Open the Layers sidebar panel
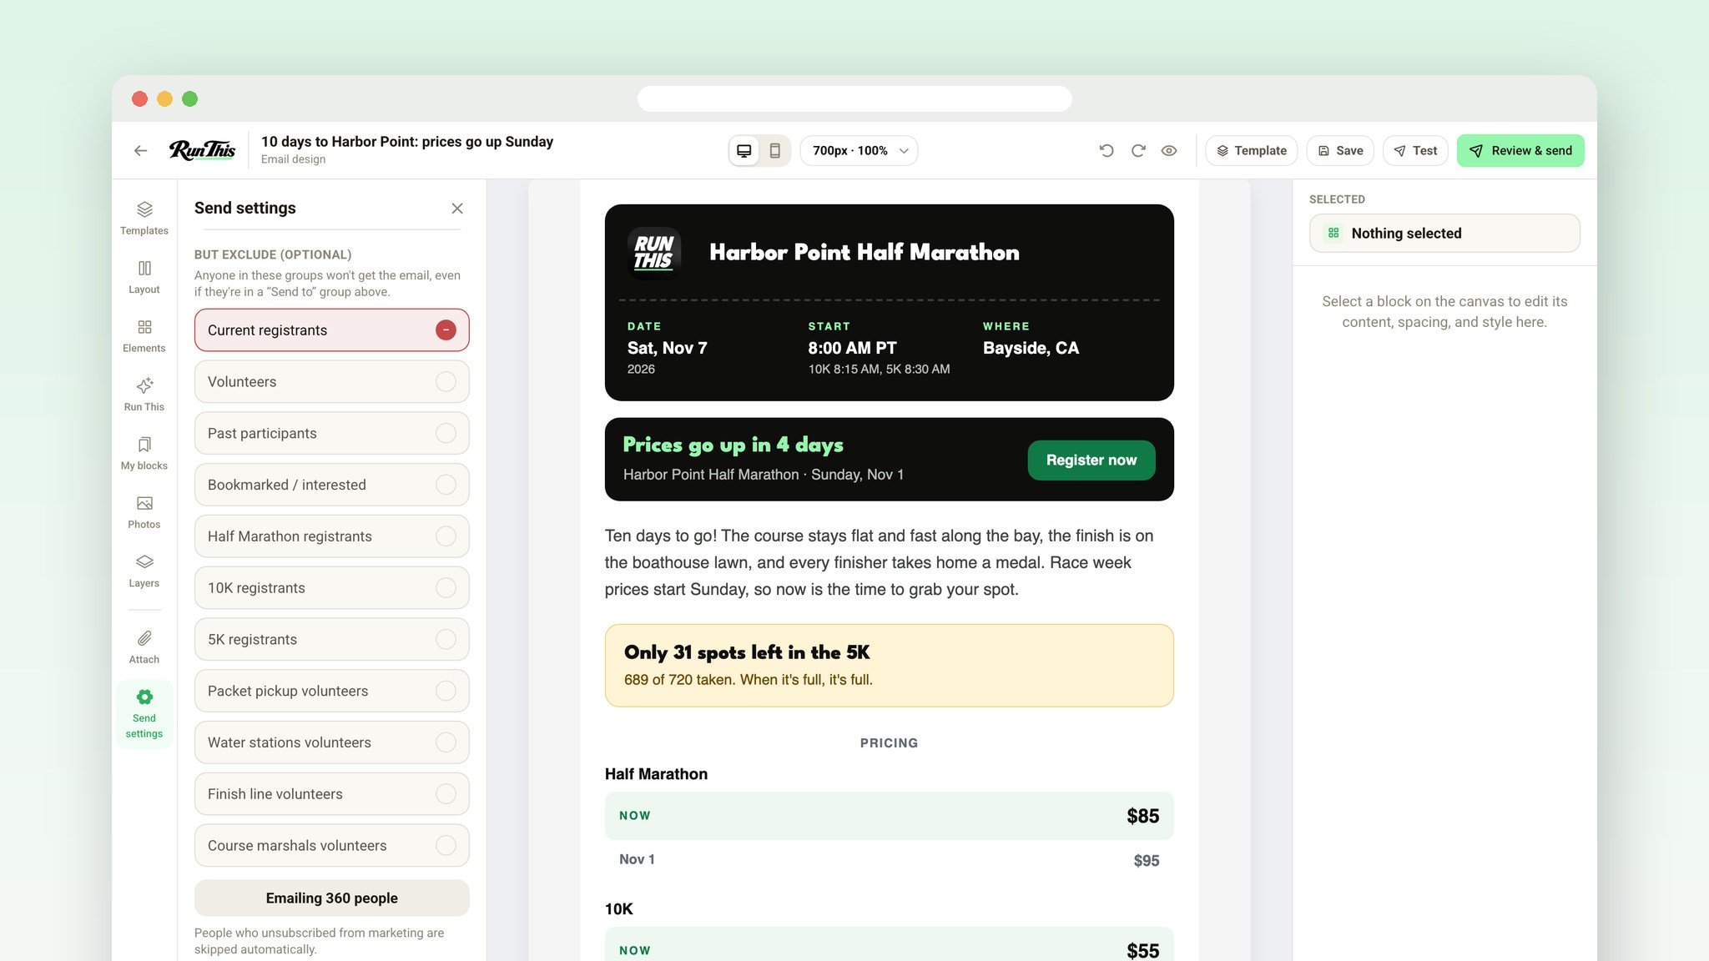The width and height of the screenshot is (1709, 961). [x=144, y=571]
